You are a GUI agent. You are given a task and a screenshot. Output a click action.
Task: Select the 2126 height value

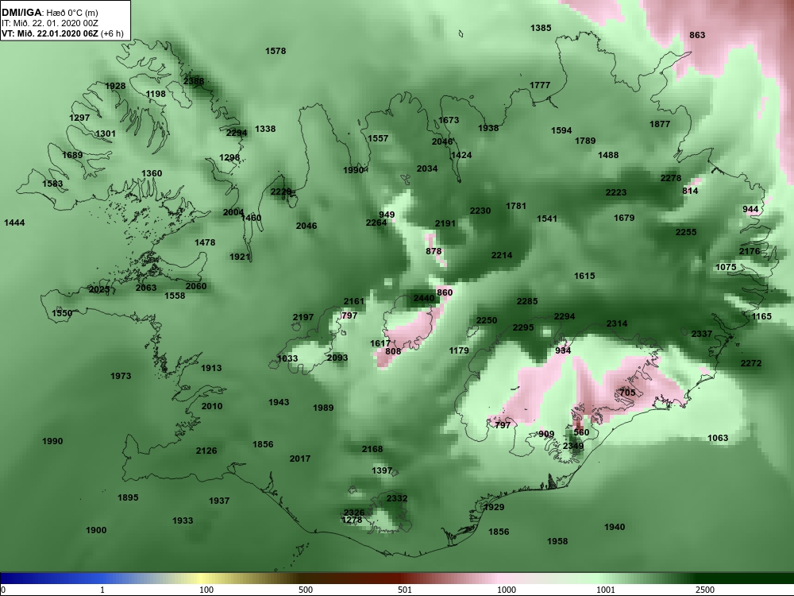tap(206, 451)
